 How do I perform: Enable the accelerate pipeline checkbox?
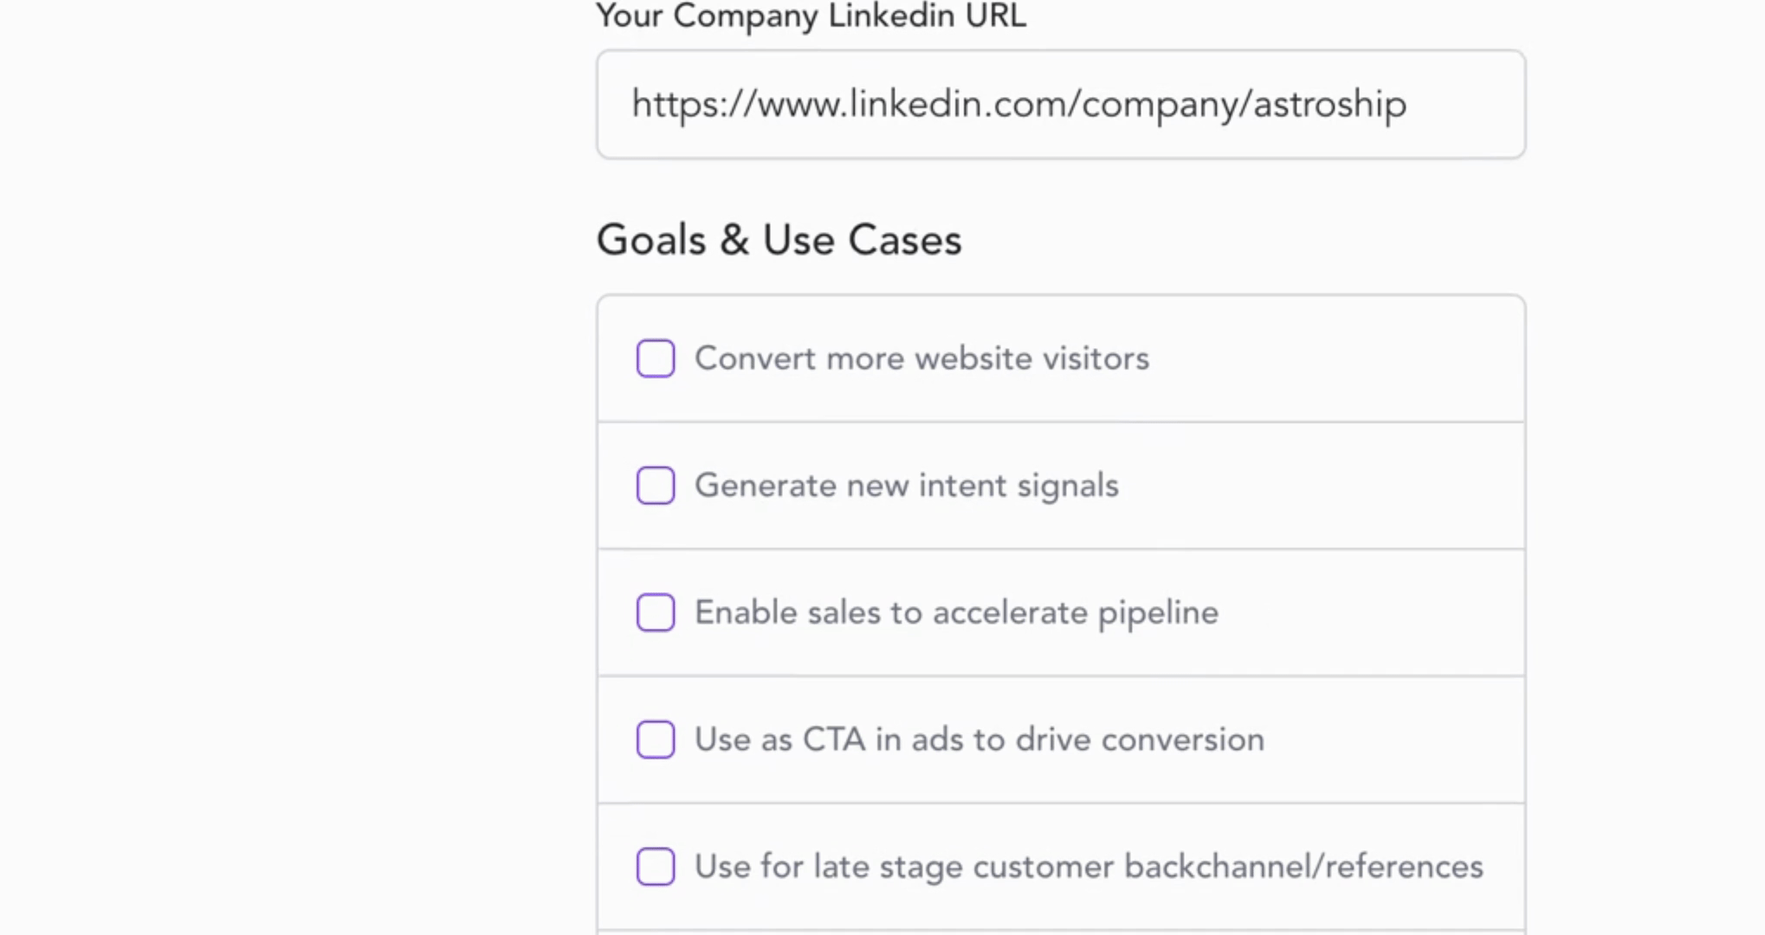click(656, 613)
